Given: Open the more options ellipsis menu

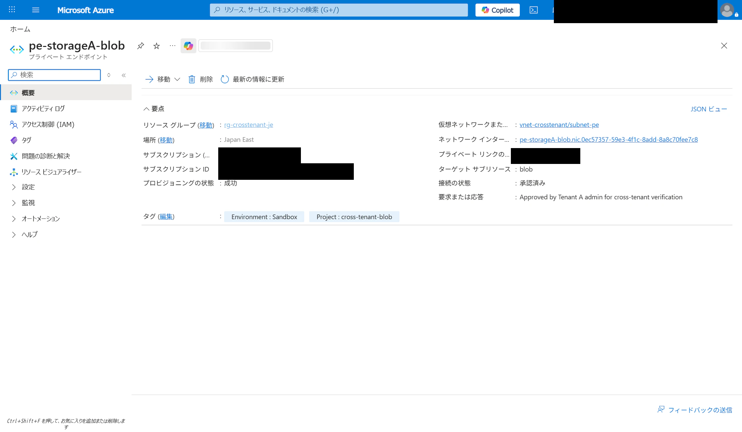Looking at the screenshot, I should point(172,46).
